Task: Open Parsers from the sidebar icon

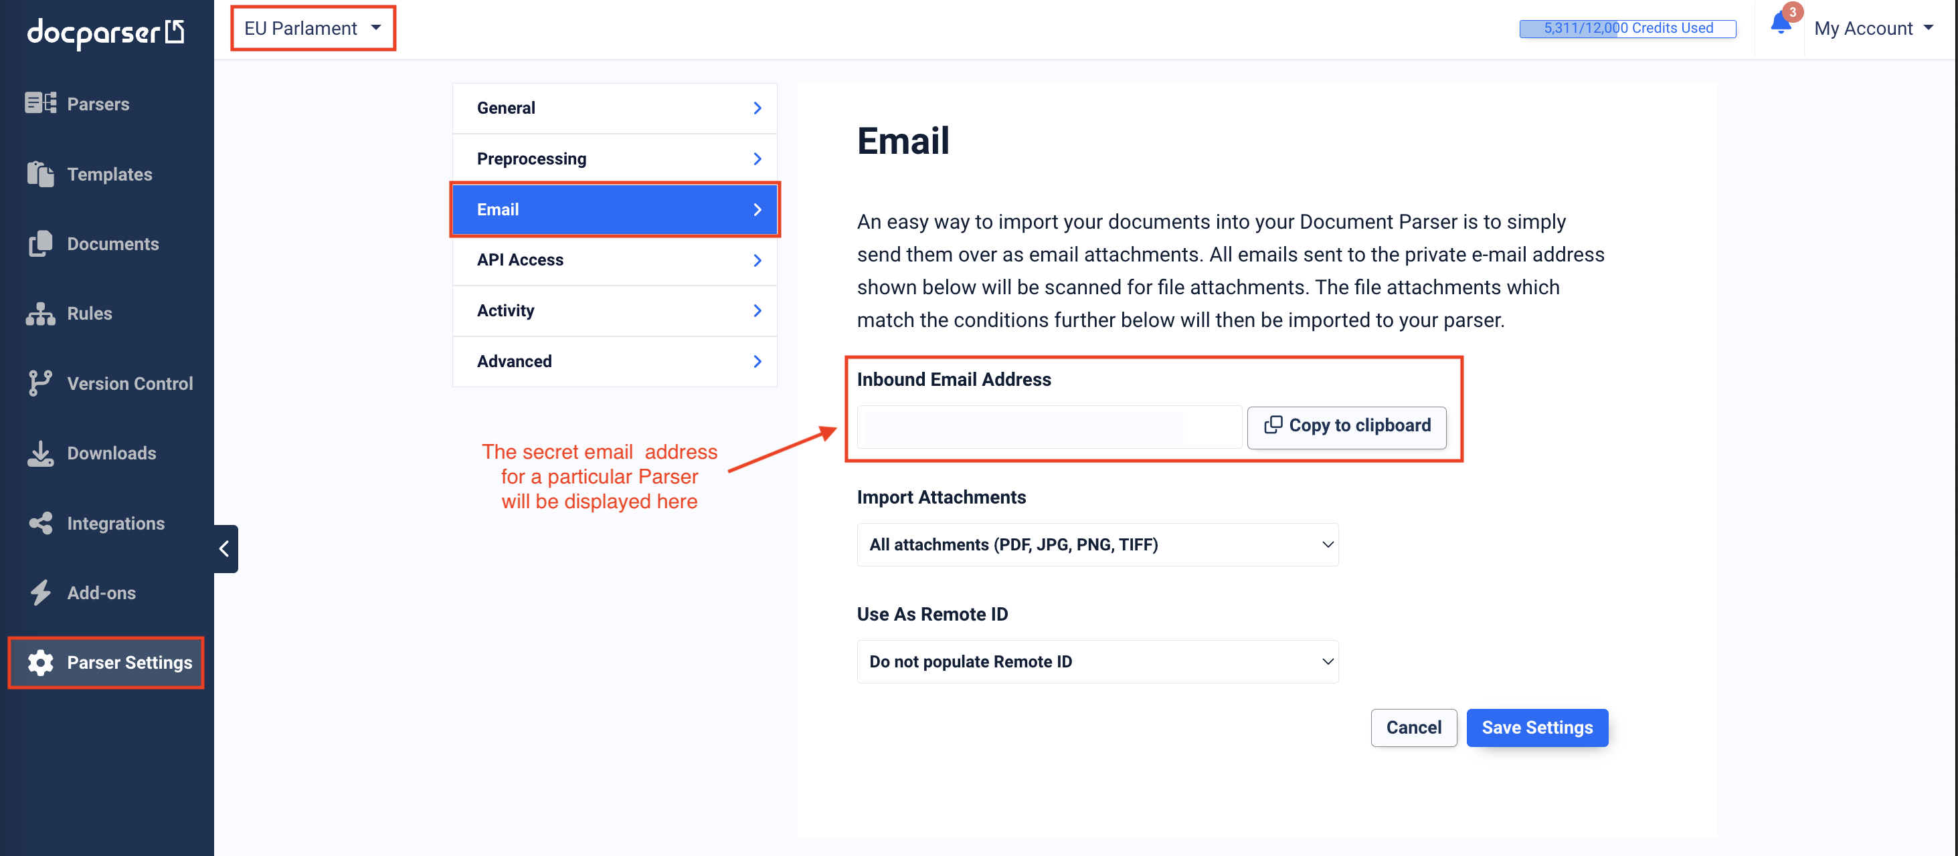Action: (x=40, y=103)
